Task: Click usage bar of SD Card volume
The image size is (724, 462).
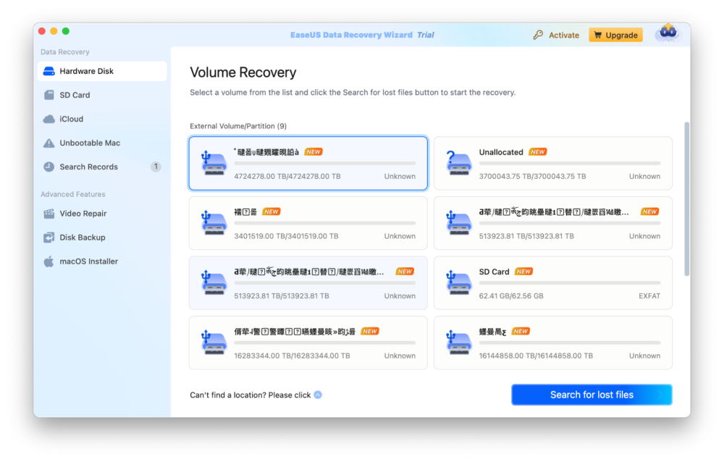Action: point(570,282)
